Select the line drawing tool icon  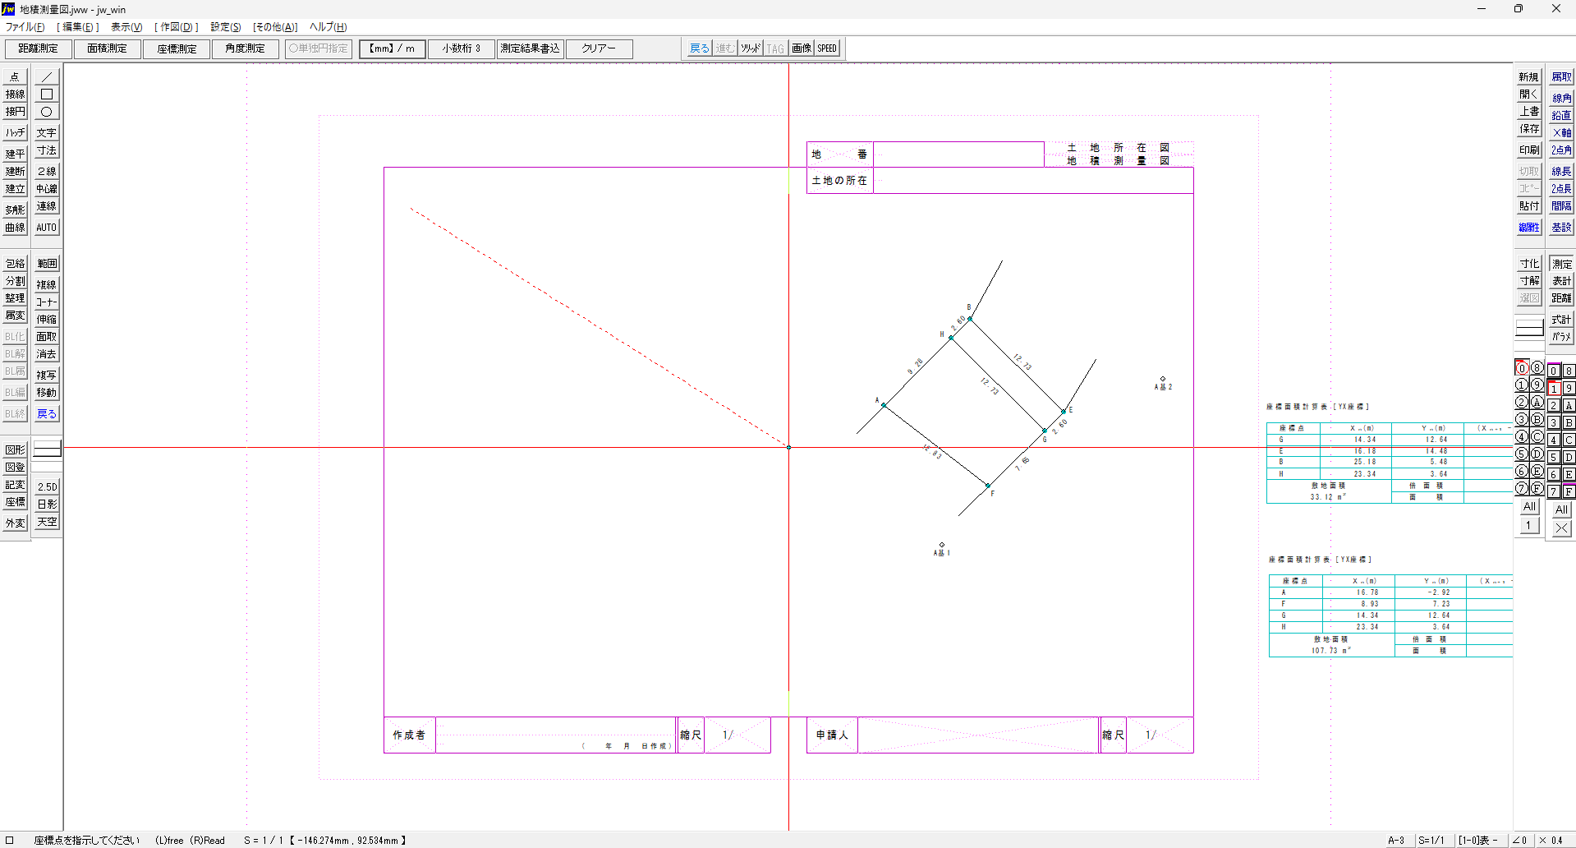[x=47, y=77]
